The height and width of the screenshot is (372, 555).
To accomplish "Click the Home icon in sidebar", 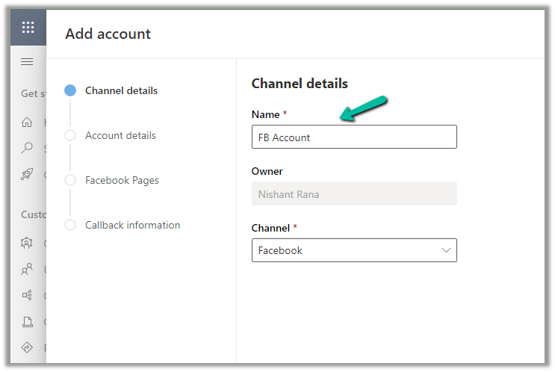I will [x=27, y=123].
